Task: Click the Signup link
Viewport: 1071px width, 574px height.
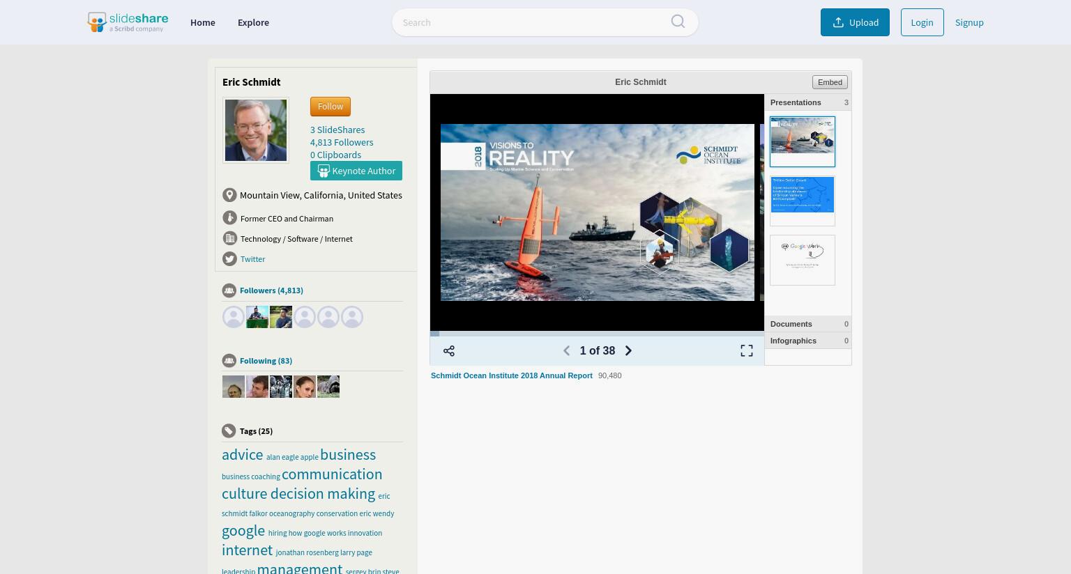Action: coord(969,22)
